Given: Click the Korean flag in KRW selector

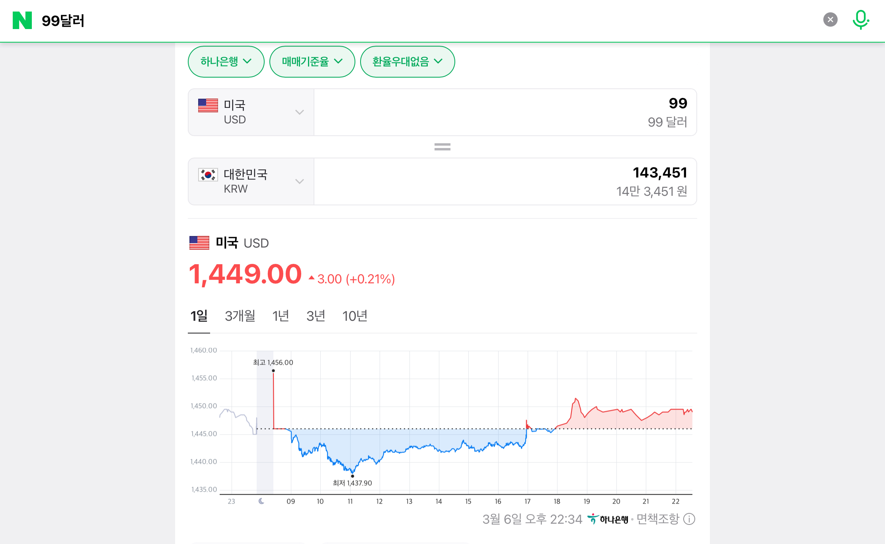Looking at the screenshot, I should click(x=208, y=175).
